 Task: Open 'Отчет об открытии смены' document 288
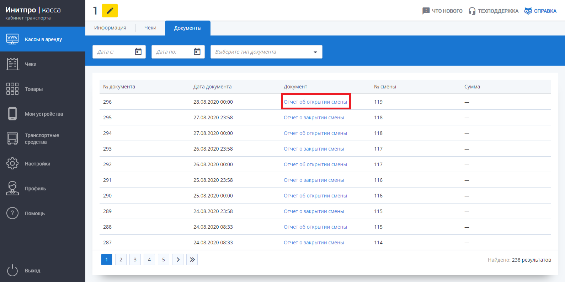pos(315,227)
